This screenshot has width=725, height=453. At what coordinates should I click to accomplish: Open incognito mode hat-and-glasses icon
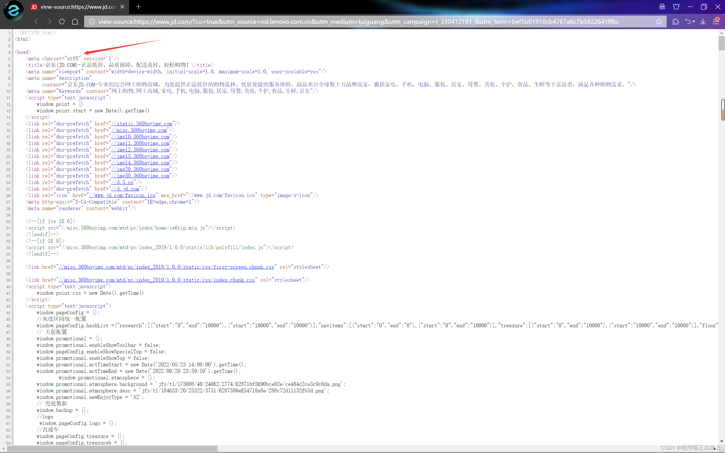(x=662, y=7)
